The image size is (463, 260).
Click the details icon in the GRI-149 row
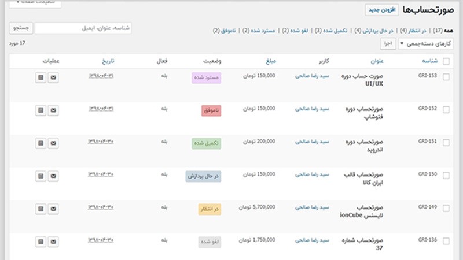(40, 207)
